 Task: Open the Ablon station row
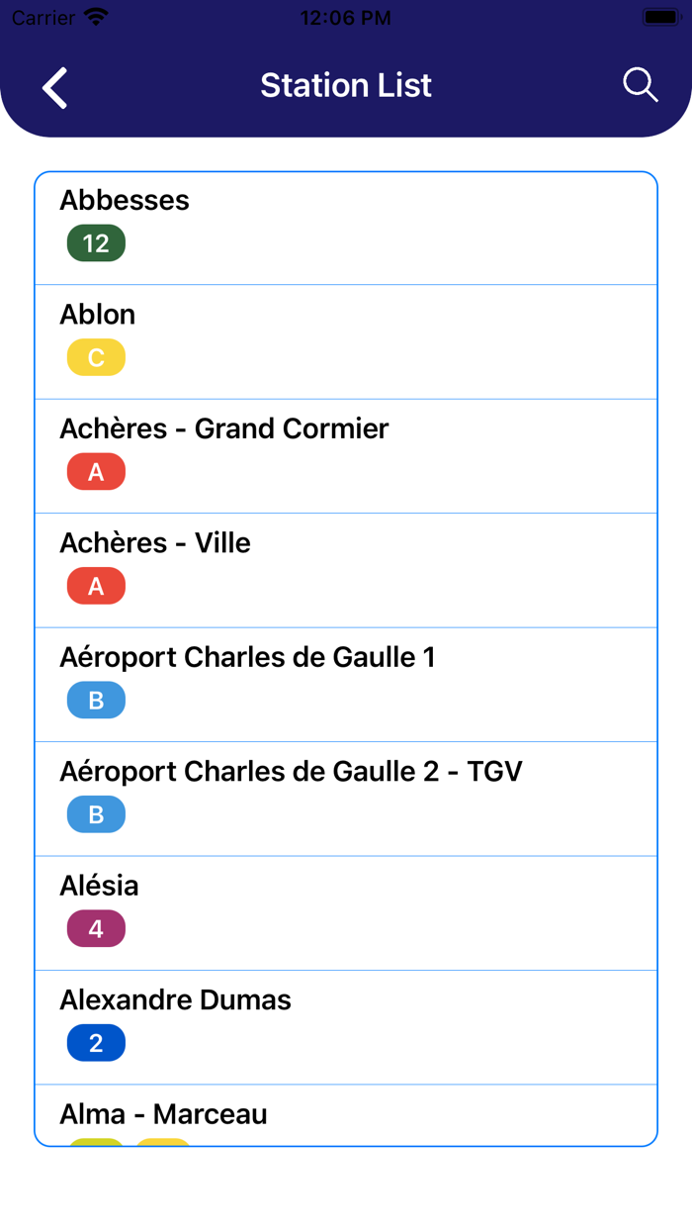point(98,315)
